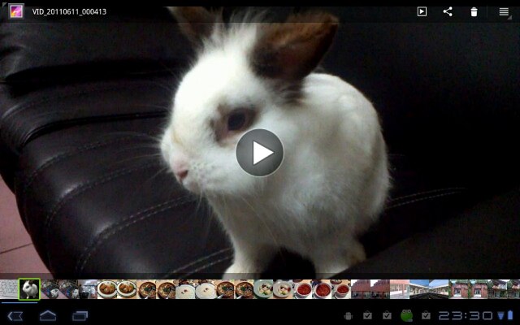
Task: Click the title VID_20110611_000413
Action: 69,11
